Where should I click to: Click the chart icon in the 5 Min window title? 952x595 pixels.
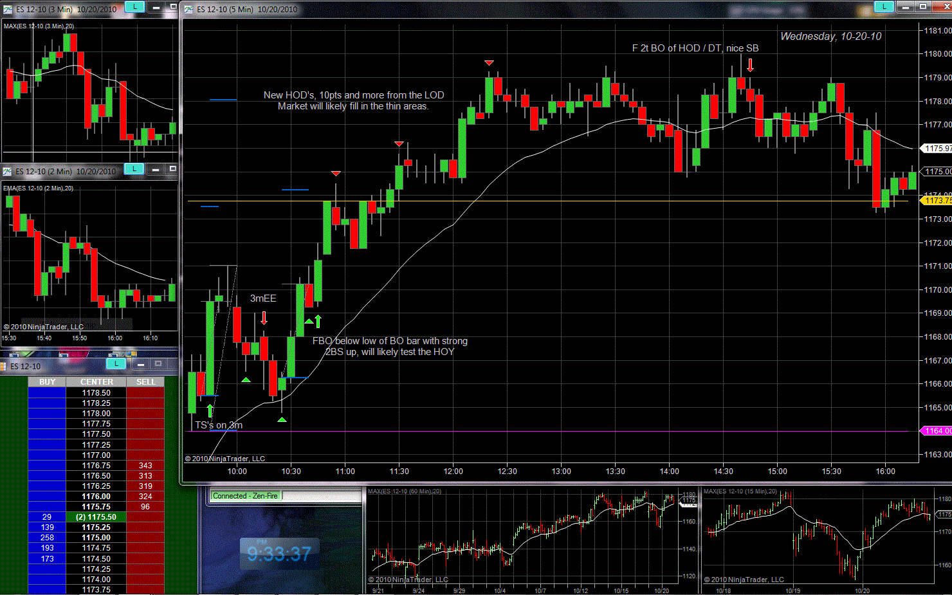188,9
